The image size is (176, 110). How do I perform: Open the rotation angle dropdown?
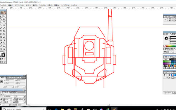(13, 87)
